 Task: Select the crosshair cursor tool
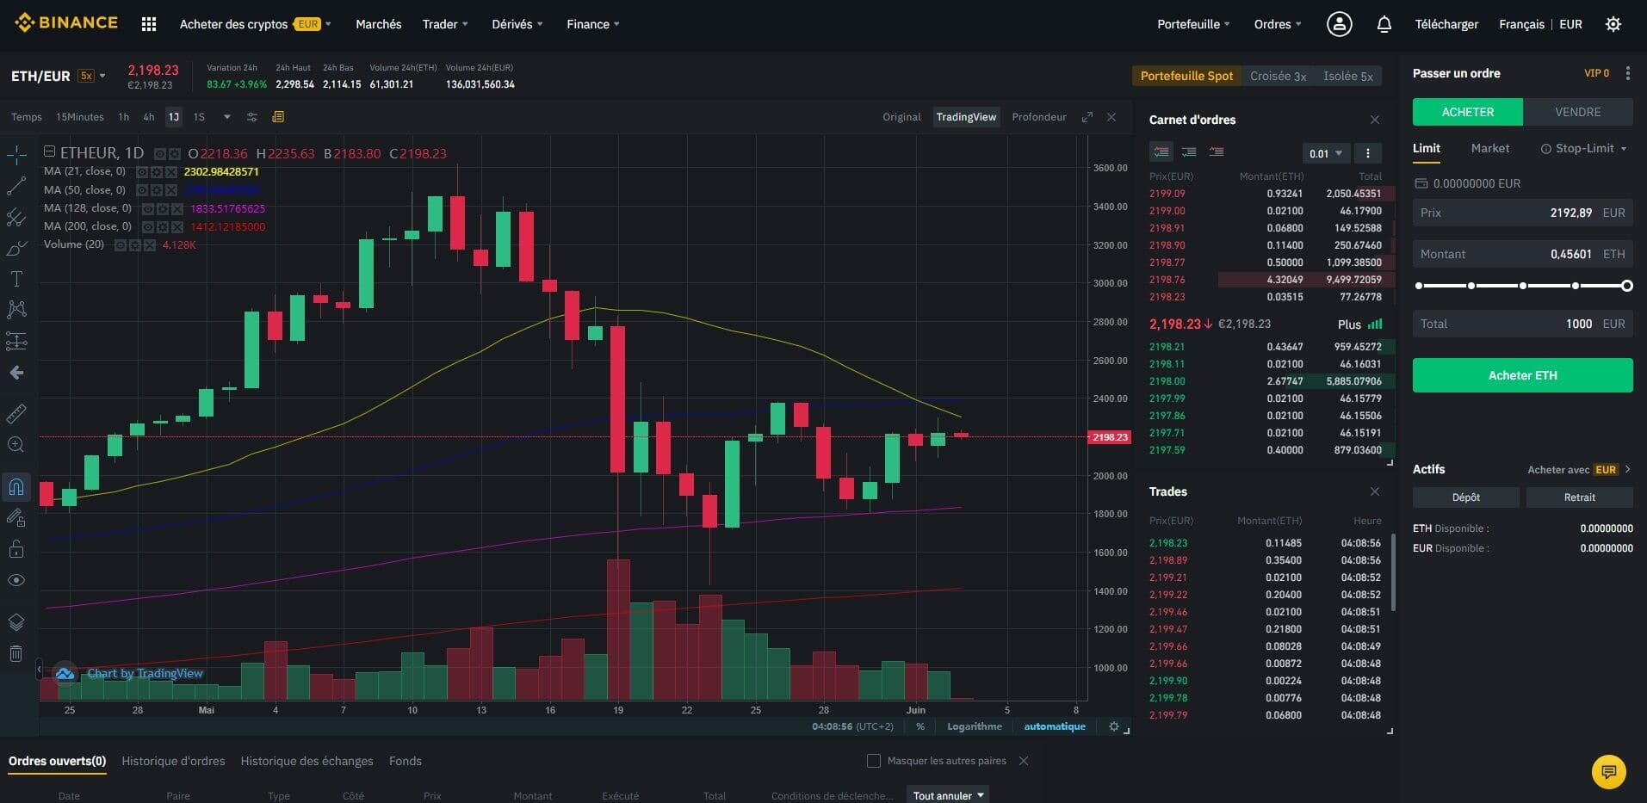tap(16, 155)
